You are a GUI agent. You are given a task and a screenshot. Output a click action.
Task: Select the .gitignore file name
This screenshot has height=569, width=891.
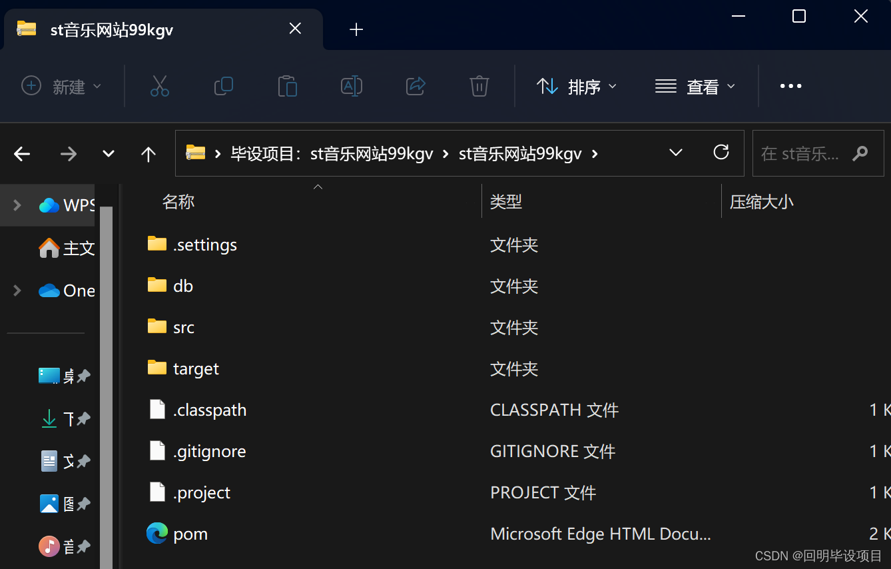tap(210, 451)
